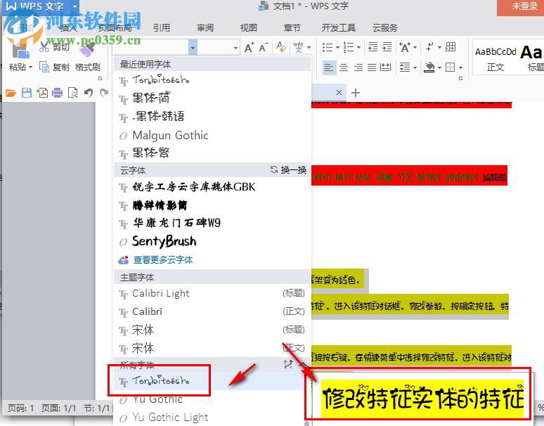544x426 pixels.
Task: Click the borders icon
Action: pyautogui.click(x=450, y=67)
